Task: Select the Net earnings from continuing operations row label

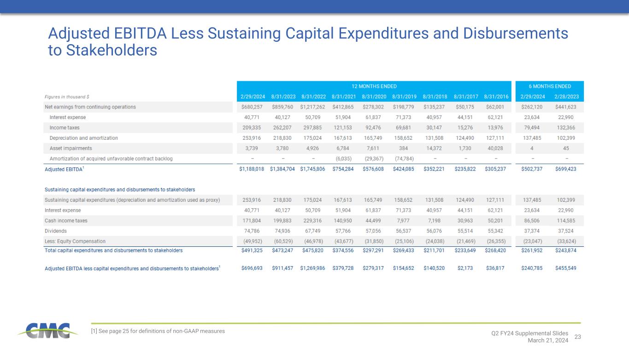Action: pos(90,107)
